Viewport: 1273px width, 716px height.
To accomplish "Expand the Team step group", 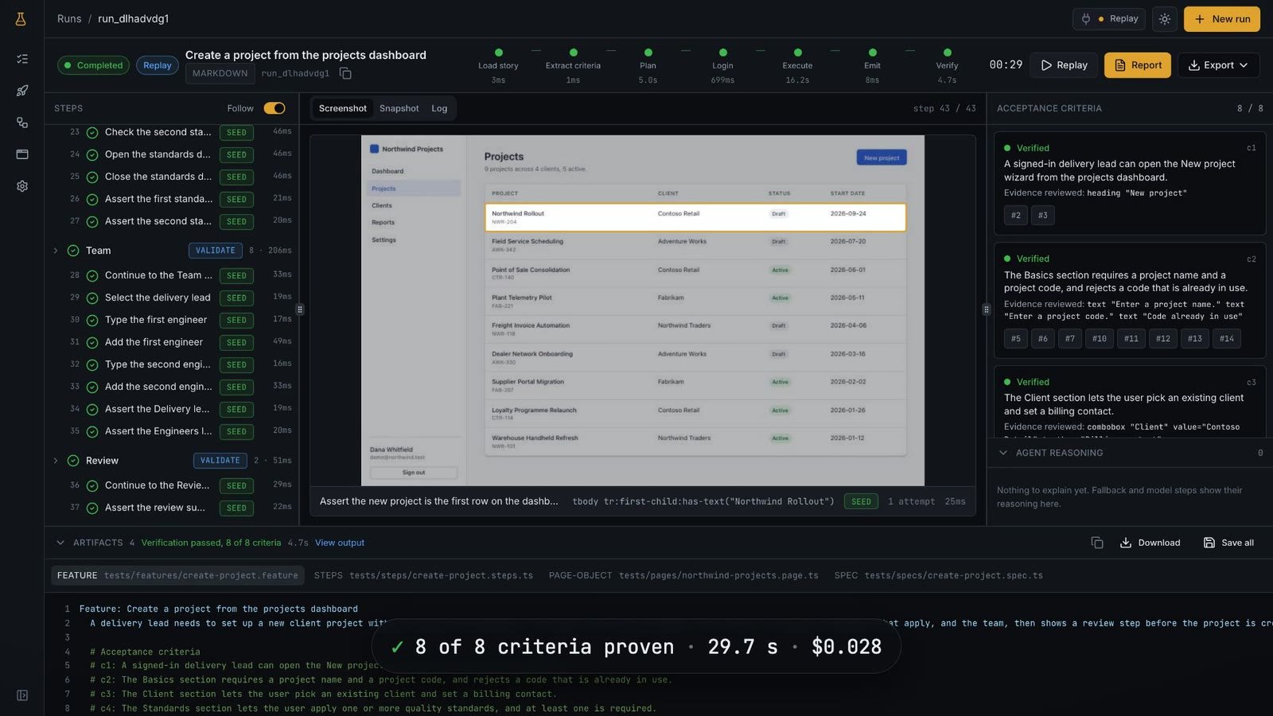I will pyautogui.click(x=56, y=251).
